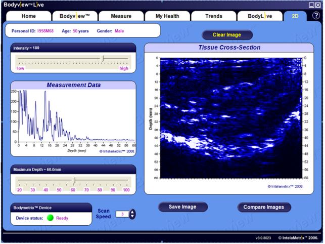Select the 2D tab
The width and height of the screenshot is (325, 244).
click(295, 16)
